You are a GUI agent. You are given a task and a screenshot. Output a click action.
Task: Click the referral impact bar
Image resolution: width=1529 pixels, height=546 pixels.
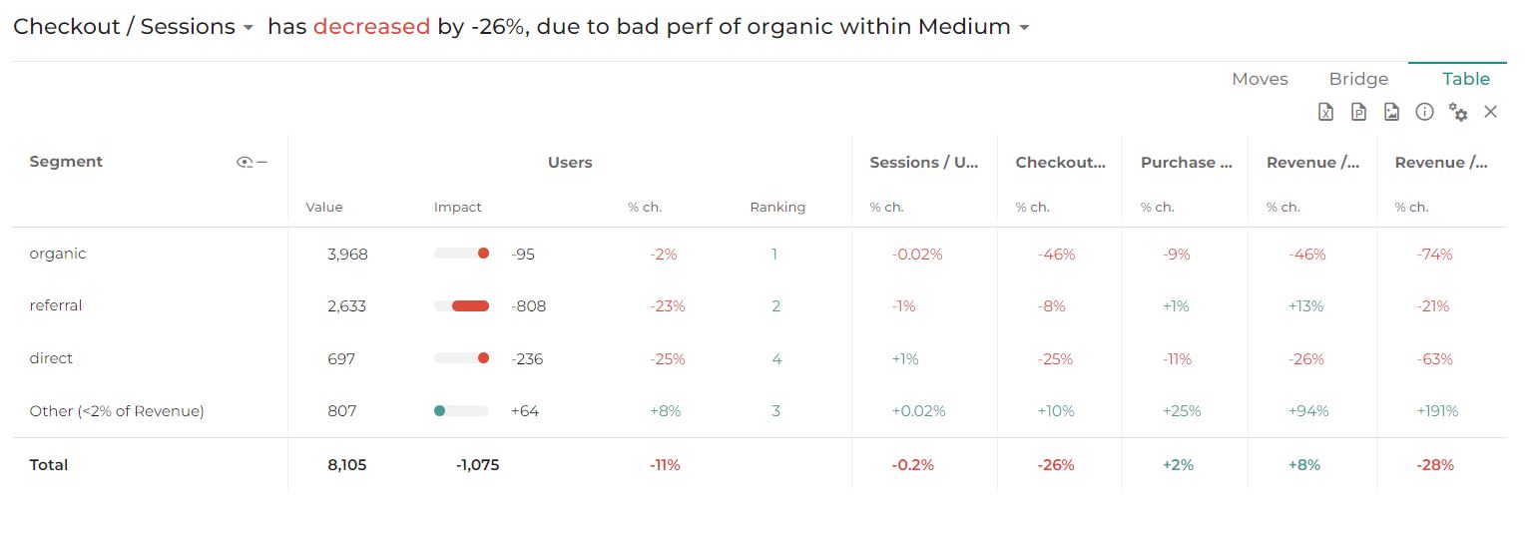click(x=470, y=306)
